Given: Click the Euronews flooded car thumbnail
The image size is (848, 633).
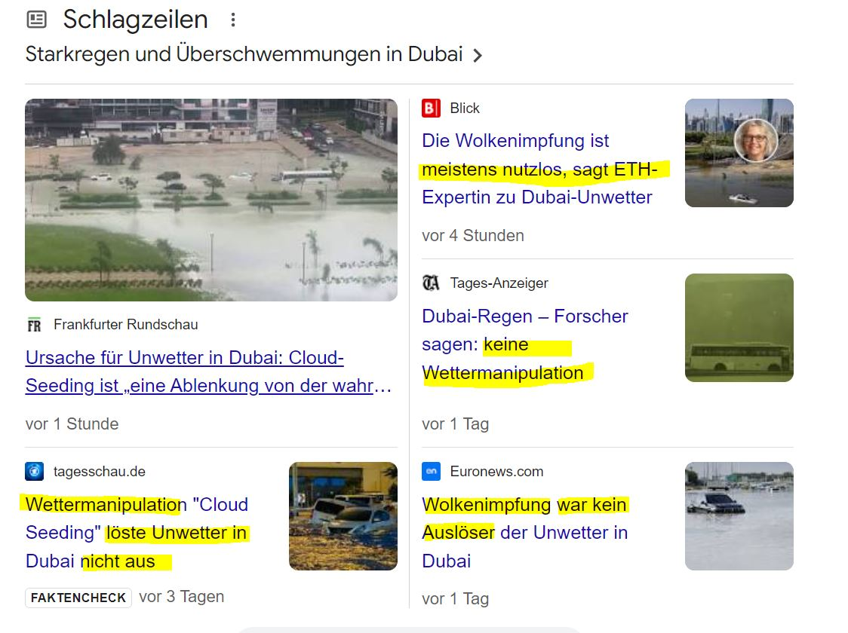Looking at the screenshot, I should pos(739,516).
